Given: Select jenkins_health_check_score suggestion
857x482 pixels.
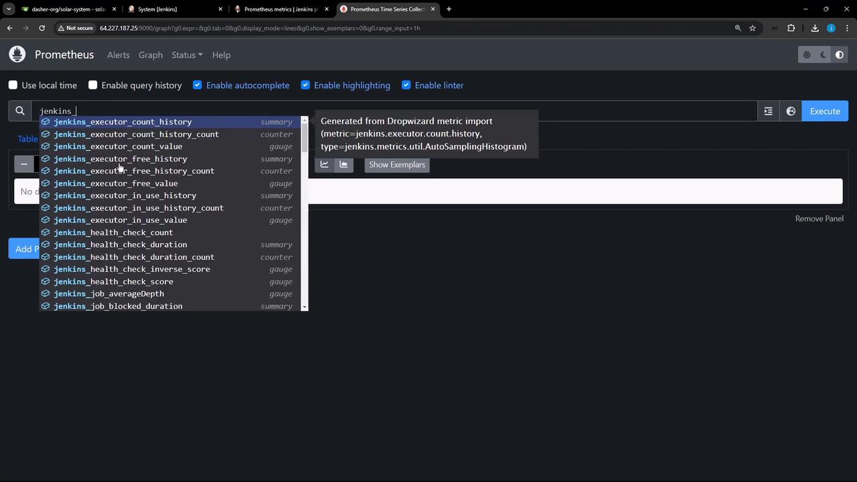Looking at the screenshot, I should click(171, 282).
